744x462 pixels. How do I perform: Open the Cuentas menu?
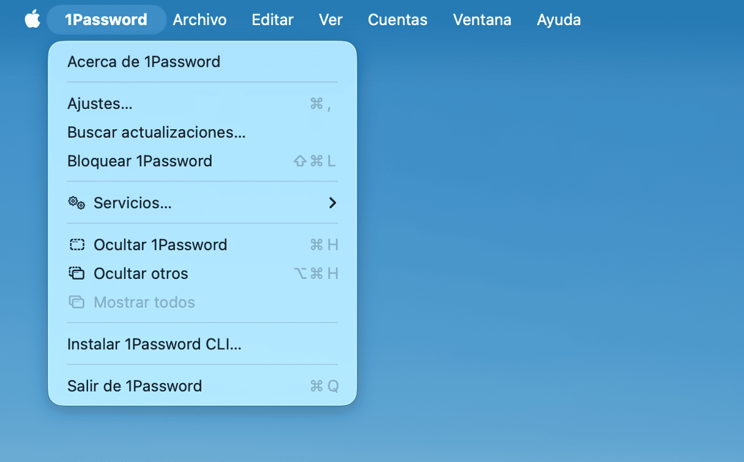(x=397, y=20)
